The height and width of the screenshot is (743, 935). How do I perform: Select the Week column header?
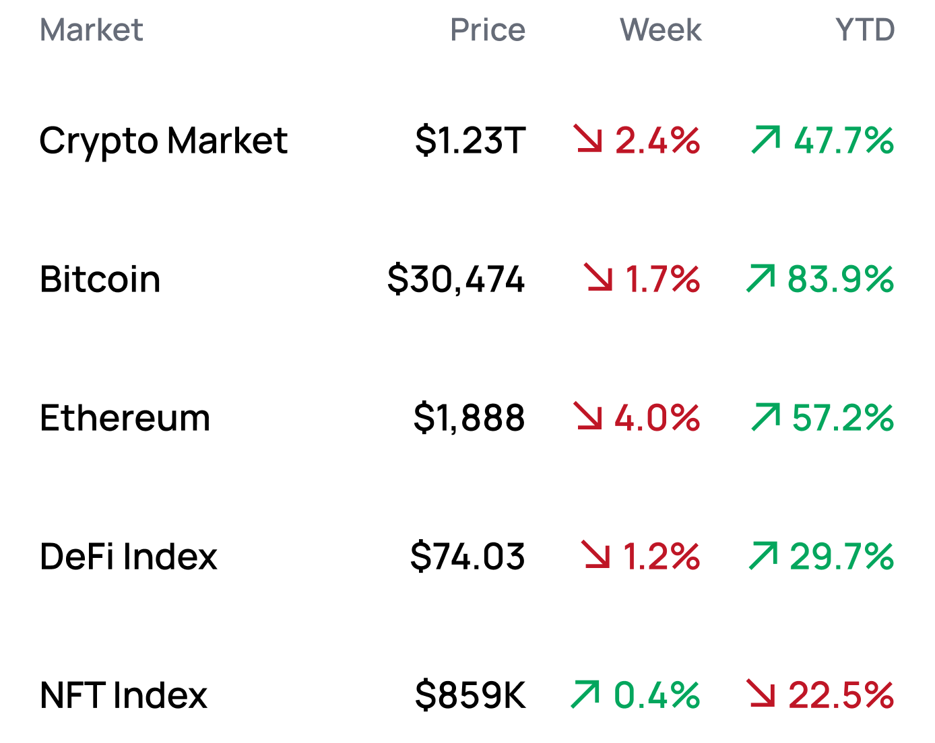pyautogui.click(x=660, y=30)
